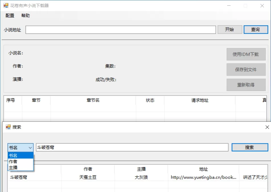This screenshot has height=192, width=271.
Task: Select the 斗破苍穹 result row title
Action: [x=19, y=177]
